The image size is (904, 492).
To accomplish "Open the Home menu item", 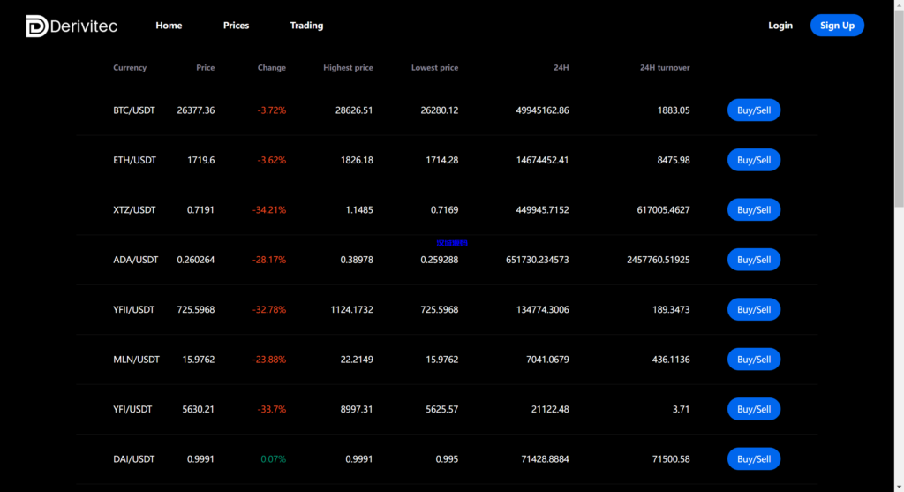I will click(x=169, y=26).
